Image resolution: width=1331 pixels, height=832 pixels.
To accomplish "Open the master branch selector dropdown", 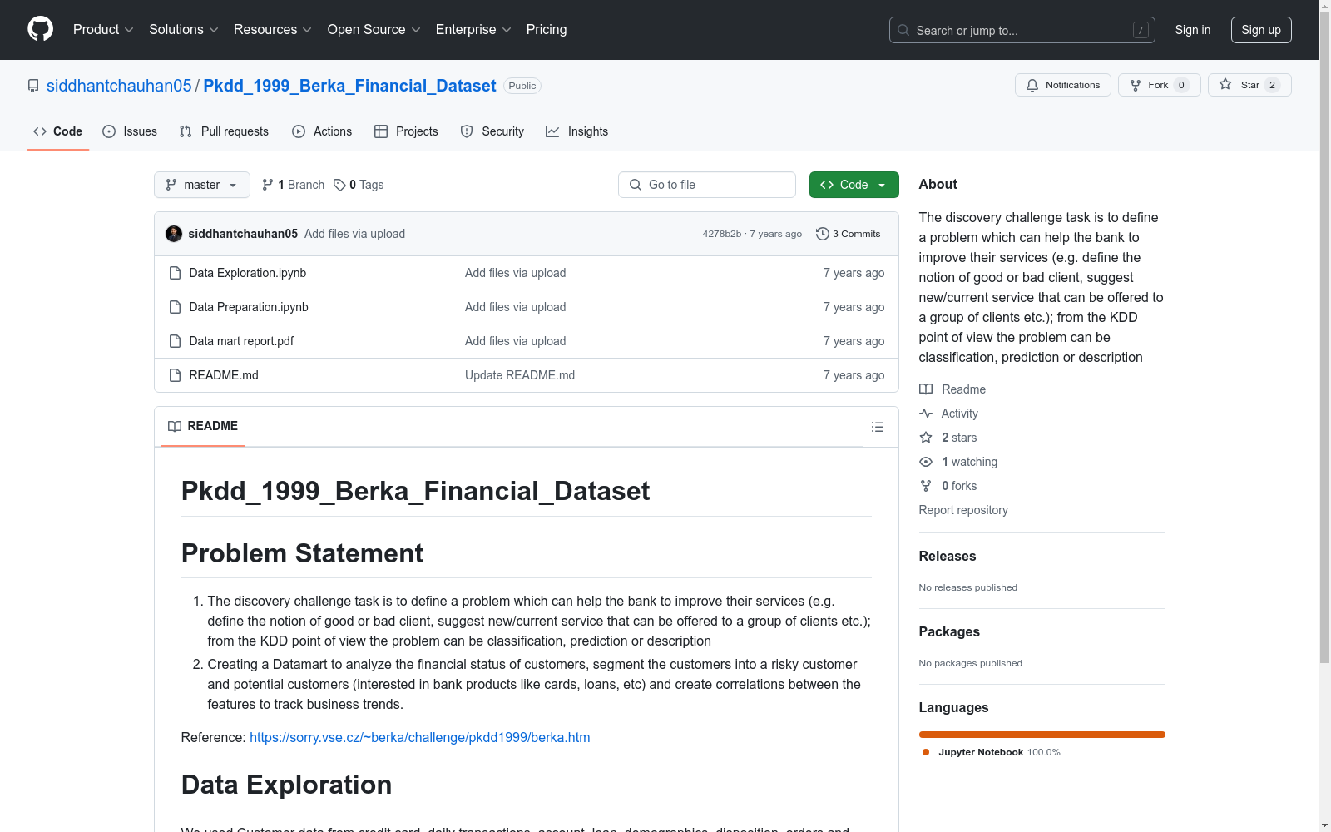I will pos(202,185).
